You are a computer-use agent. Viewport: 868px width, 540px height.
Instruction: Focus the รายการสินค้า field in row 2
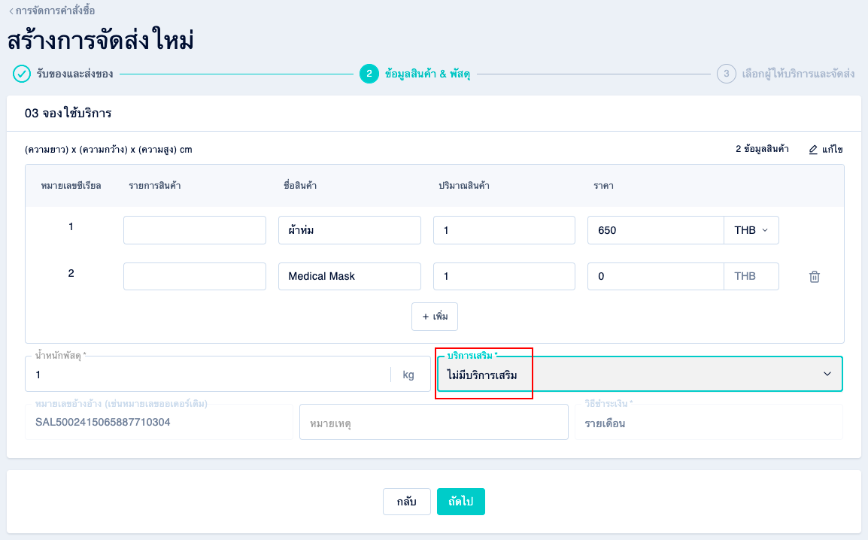point(195,276)
